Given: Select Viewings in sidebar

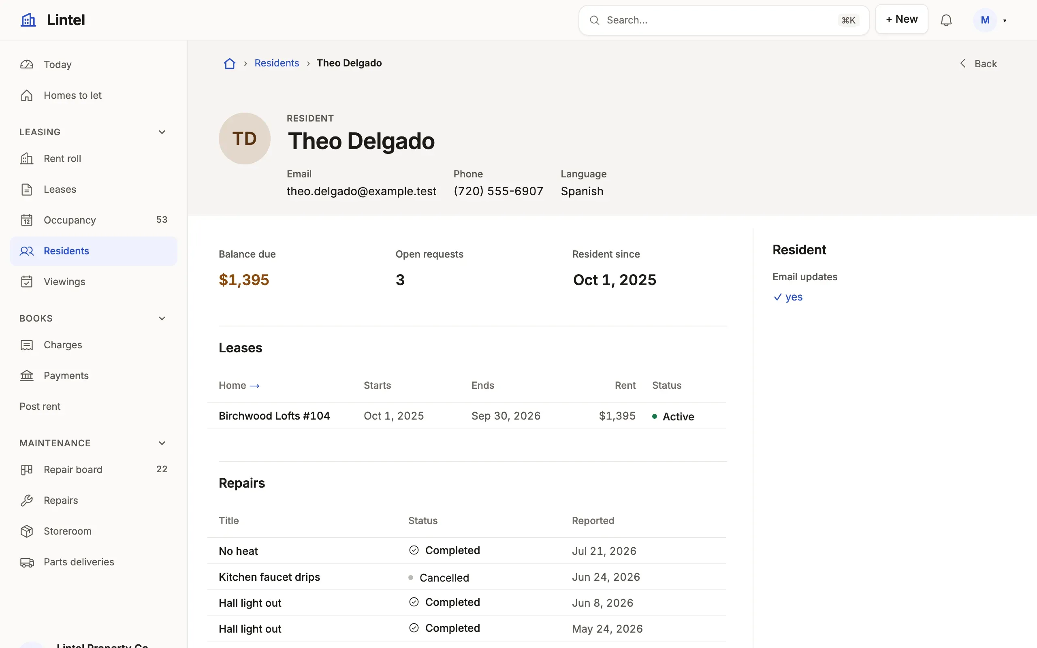Looking at the screenshot, I should pyautogui.click(x=94, y=281).
